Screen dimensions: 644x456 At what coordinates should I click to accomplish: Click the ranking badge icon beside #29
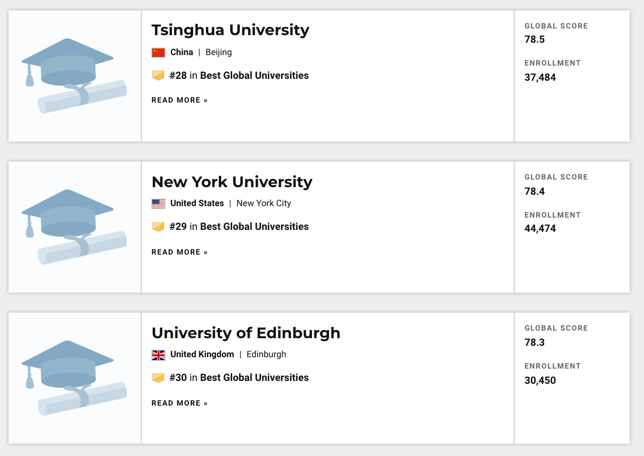(x=158, y=227)
